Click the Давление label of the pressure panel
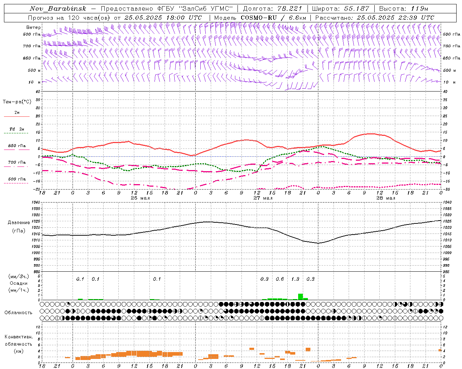Screen dimensions: 462x369 tap(18, 223)
